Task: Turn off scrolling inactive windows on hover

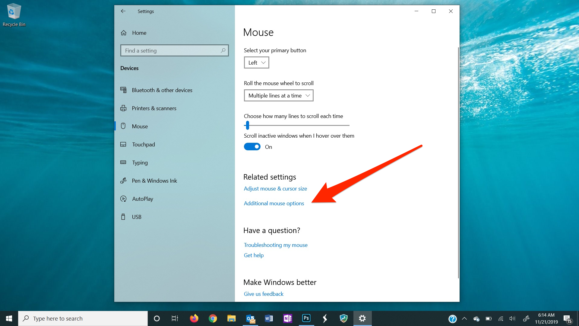Action: click(x=252, y=147)
